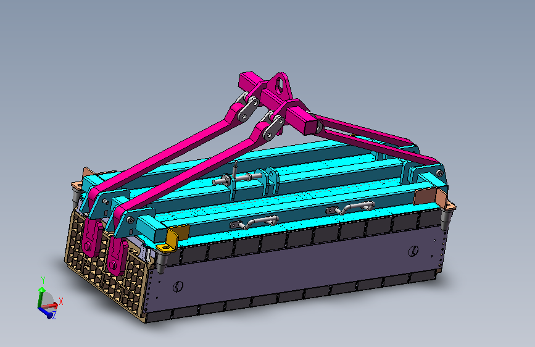Click the green Y axis of the triad
This screenshot has height=347, width=535.
(41, 296)
